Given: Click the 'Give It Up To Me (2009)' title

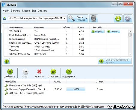Looking at the screenshot, I should (46, 43).
